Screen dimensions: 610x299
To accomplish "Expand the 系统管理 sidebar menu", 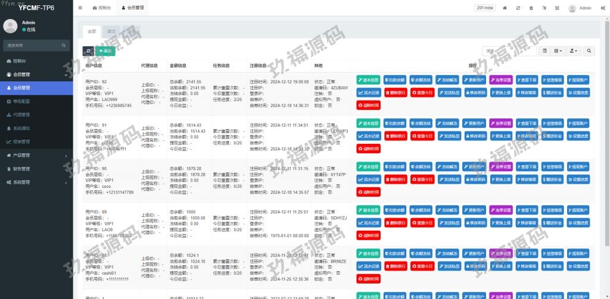I will coord(36,182).
